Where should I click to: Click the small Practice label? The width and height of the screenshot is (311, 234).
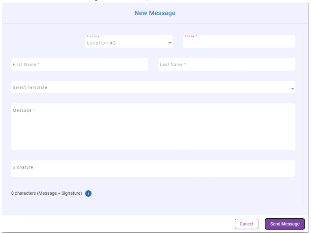(93, 36)
